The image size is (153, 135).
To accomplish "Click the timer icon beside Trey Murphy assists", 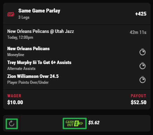I will 143,66.
